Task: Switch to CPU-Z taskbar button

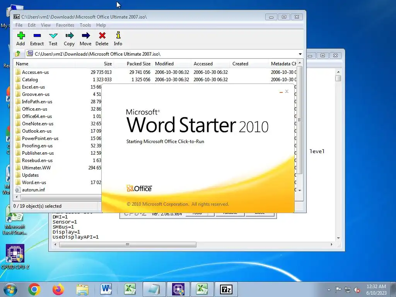Action: tap(178, 289)
